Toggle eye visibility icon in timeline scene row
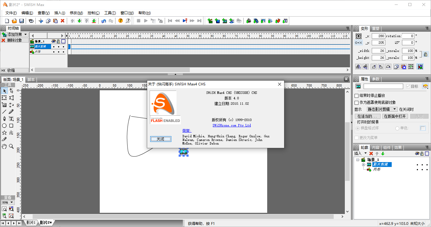Screen dimensions: 431x227 click(x=53, y=41)
